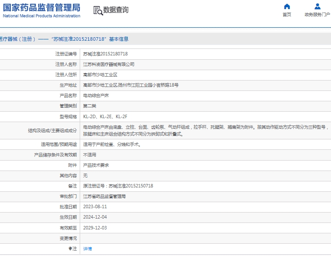Select 江苏科凌医疗器械有限公司 text

tap(109, 64)
